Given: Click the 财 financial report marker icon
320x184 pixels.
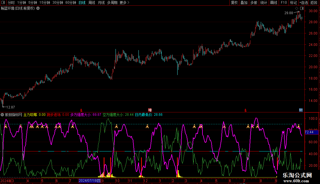Looking at the screenshot, I should coord(301,110).
